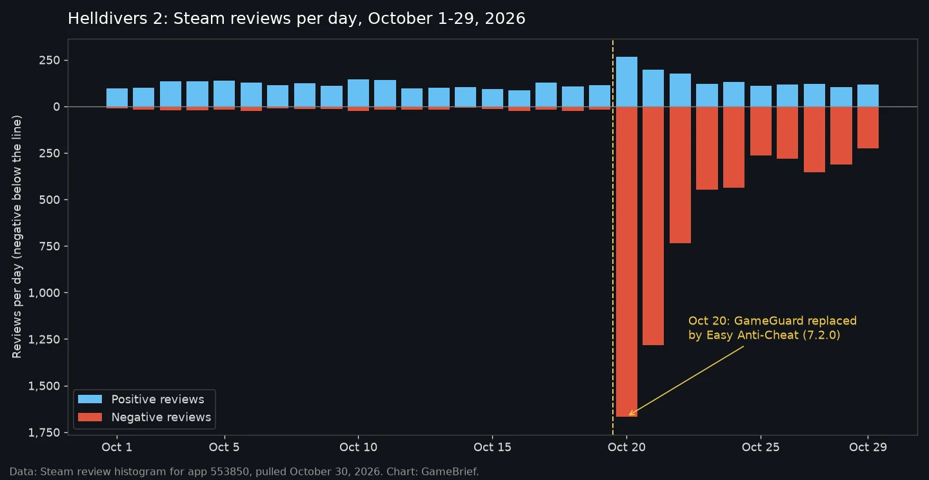Click the blue positive bar for Oct 10

358,93
